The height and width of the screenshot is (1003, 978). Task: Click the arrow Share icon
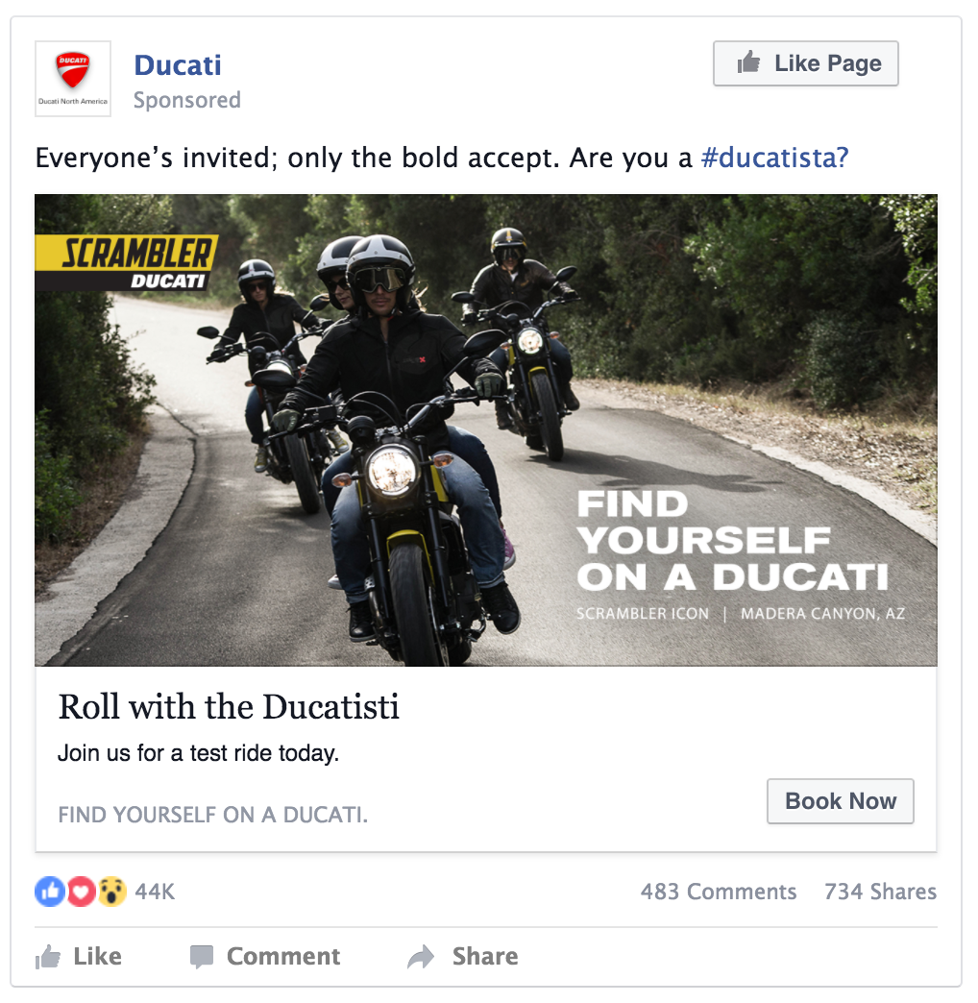[421, 957]
